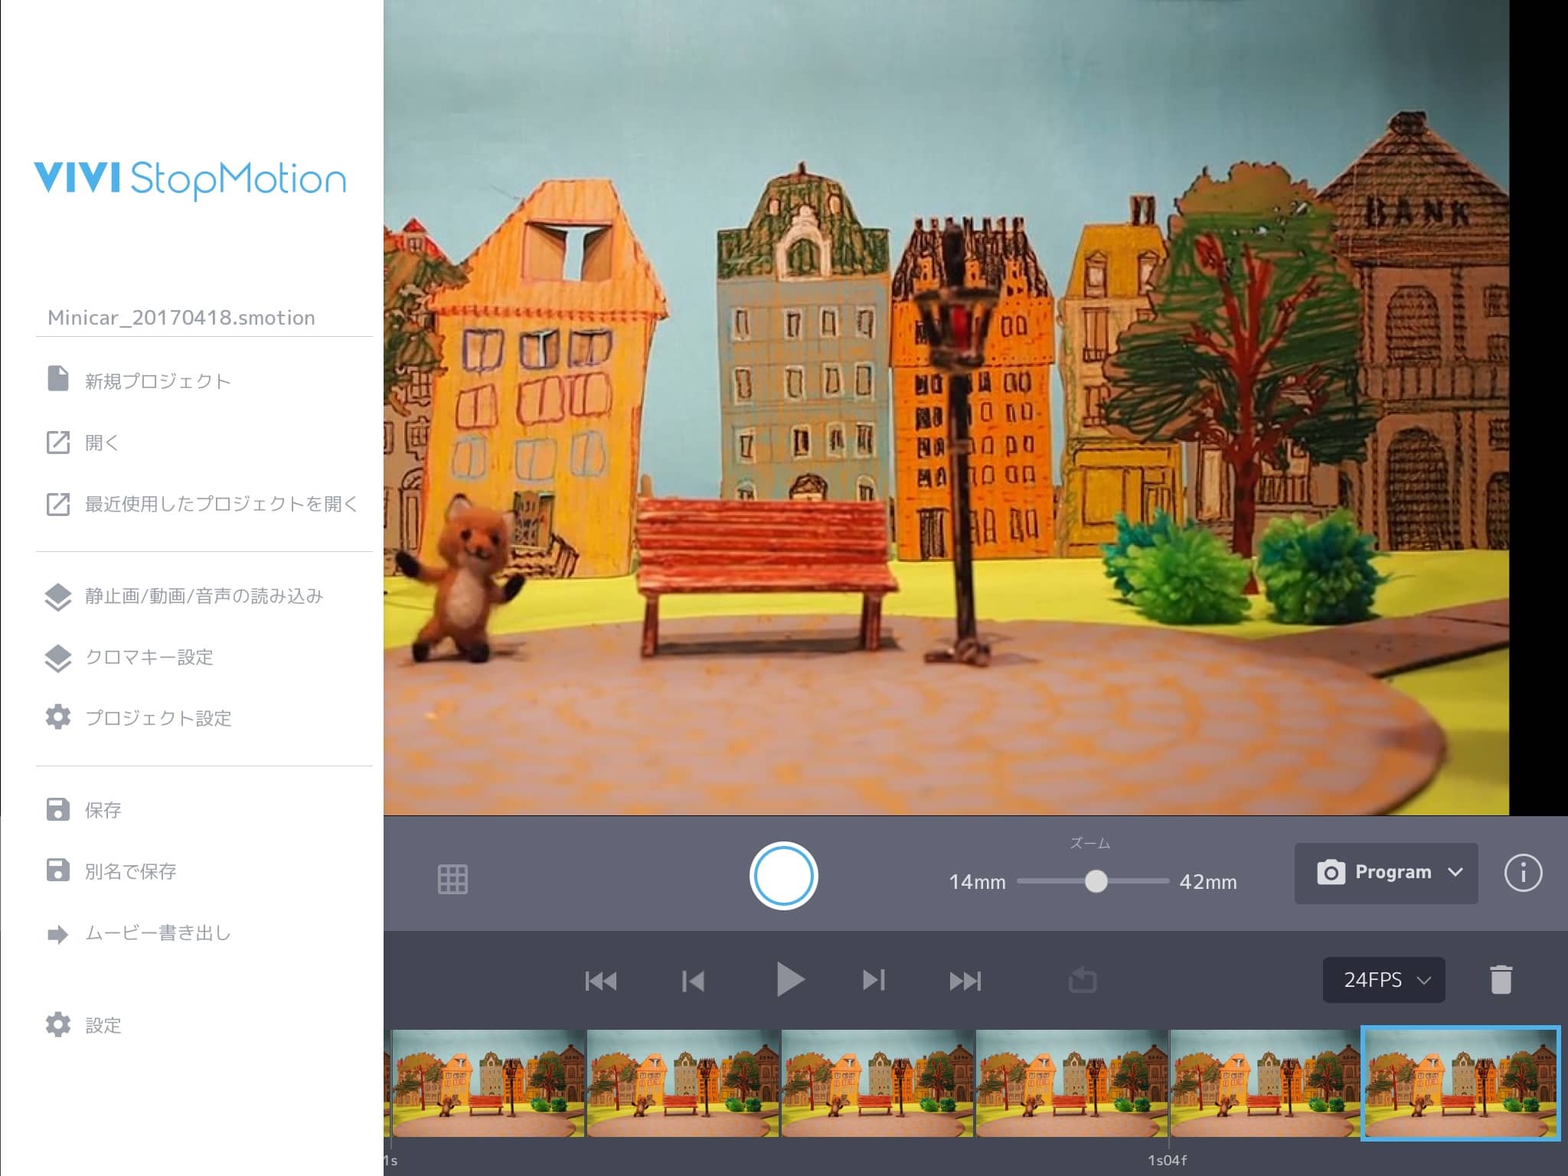Click the zoom slider handle
Image resolution: width=1568 pixels, height=1176 pixels.
click(1096, 882)
